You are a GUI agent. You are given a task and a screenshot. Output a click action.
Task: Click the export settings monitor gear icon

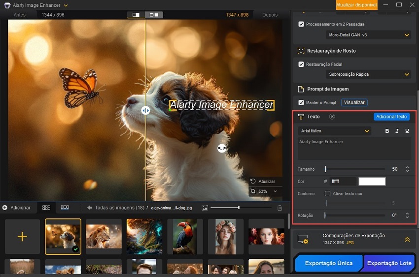point(303,239)
